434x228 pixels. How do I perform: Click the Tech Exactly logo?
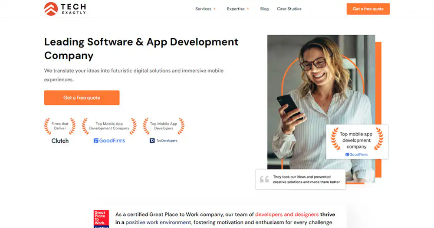pyautogui.click(x=65, y=9)
